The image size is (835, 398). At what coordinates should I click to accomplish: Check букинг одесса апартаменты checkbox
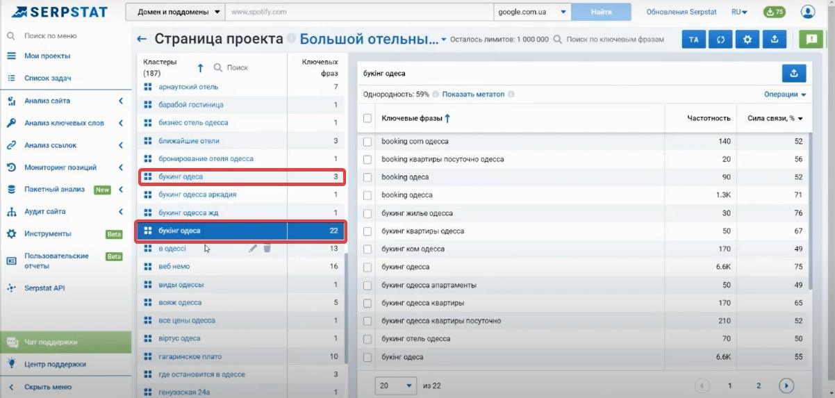click(x=367, y=285)
